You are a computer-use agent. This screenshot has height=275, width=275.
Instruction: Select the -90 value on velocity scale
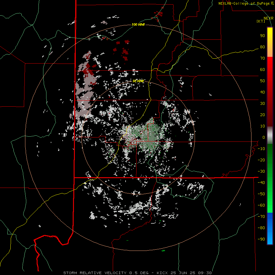coord(261,239)
